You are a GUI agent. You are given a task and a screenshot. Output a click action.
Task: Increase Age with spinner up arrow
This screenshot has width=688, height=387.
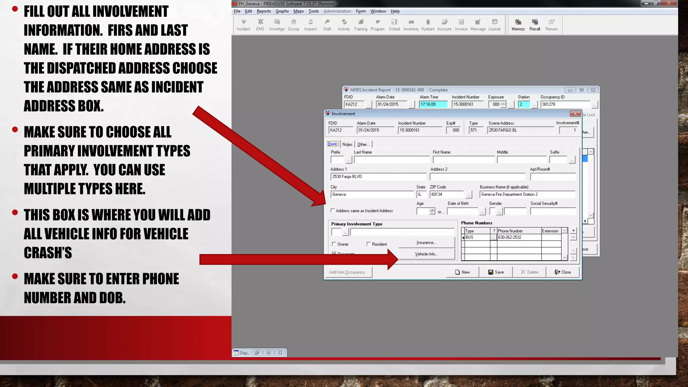432,210
